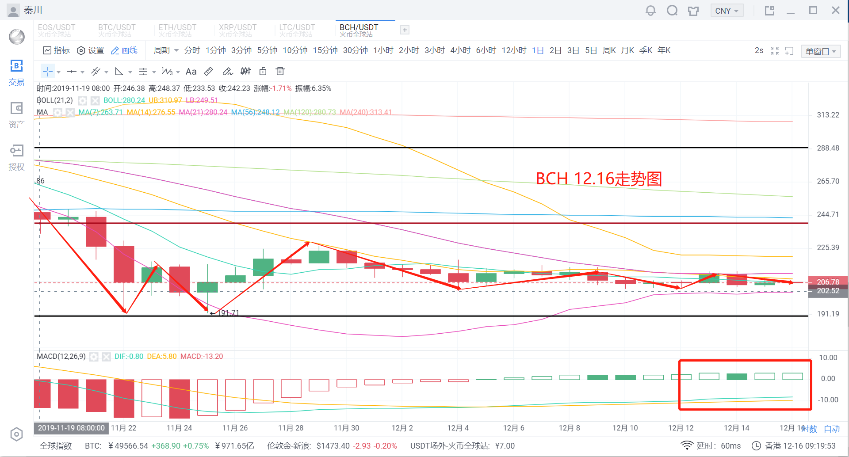
Task: Switch to the EOS/USDT tab
Action: 57,30
